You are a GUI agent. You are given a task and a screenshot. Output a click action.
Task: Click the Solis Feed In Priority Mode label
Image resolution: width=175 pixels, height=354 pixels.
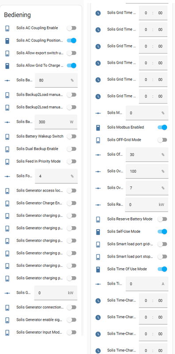click(38, 162)
